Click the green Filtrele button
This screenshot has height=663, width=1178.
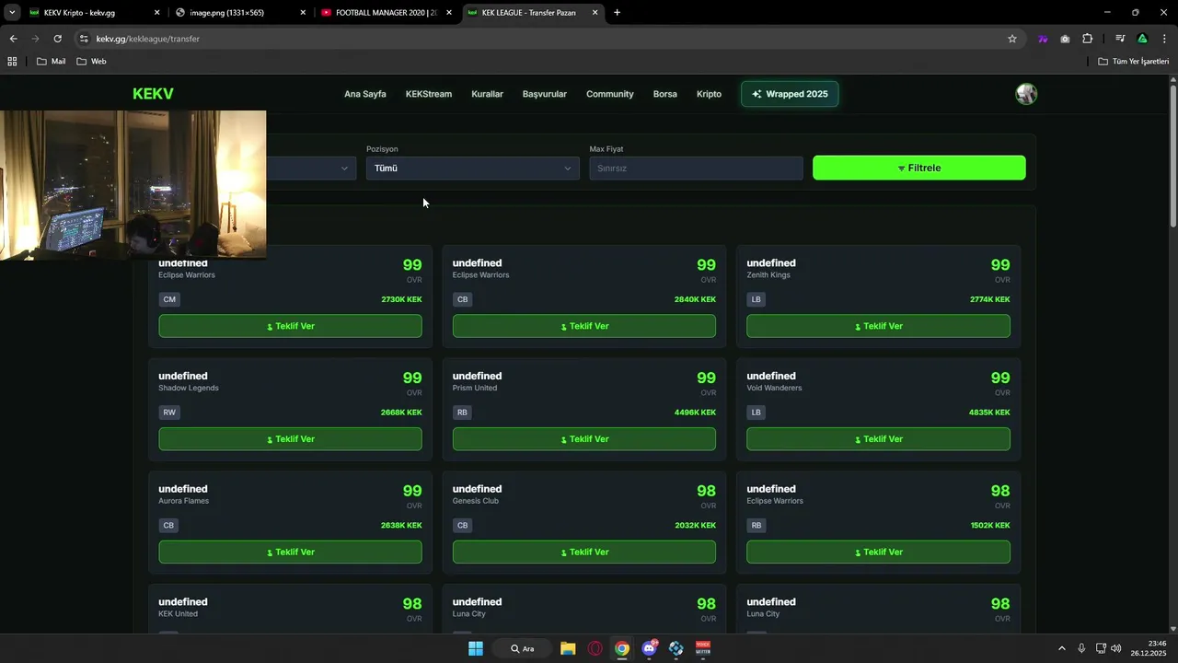click(x=918, y=168)
